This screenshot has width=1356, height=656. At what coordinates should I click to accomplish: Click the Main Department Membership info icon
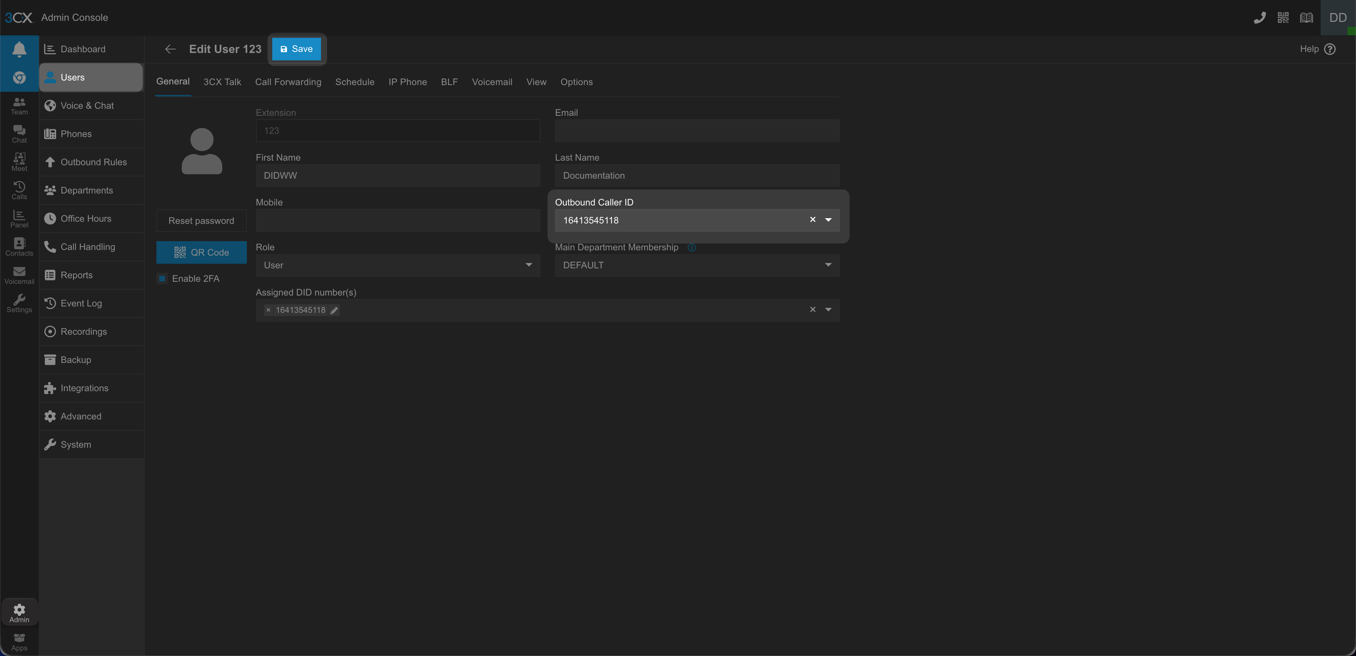pos(692,248)
